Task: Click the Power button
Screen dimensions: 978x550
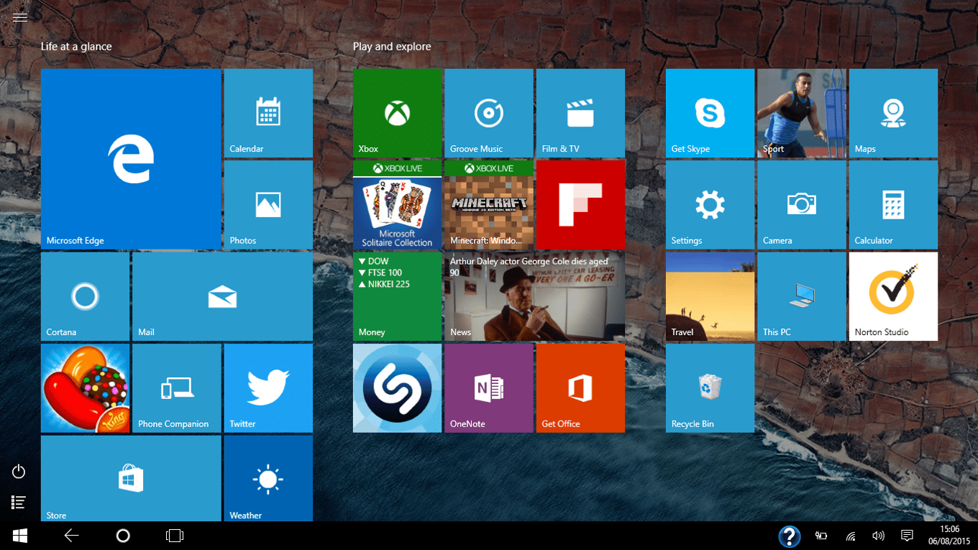Action: [19, 472]
